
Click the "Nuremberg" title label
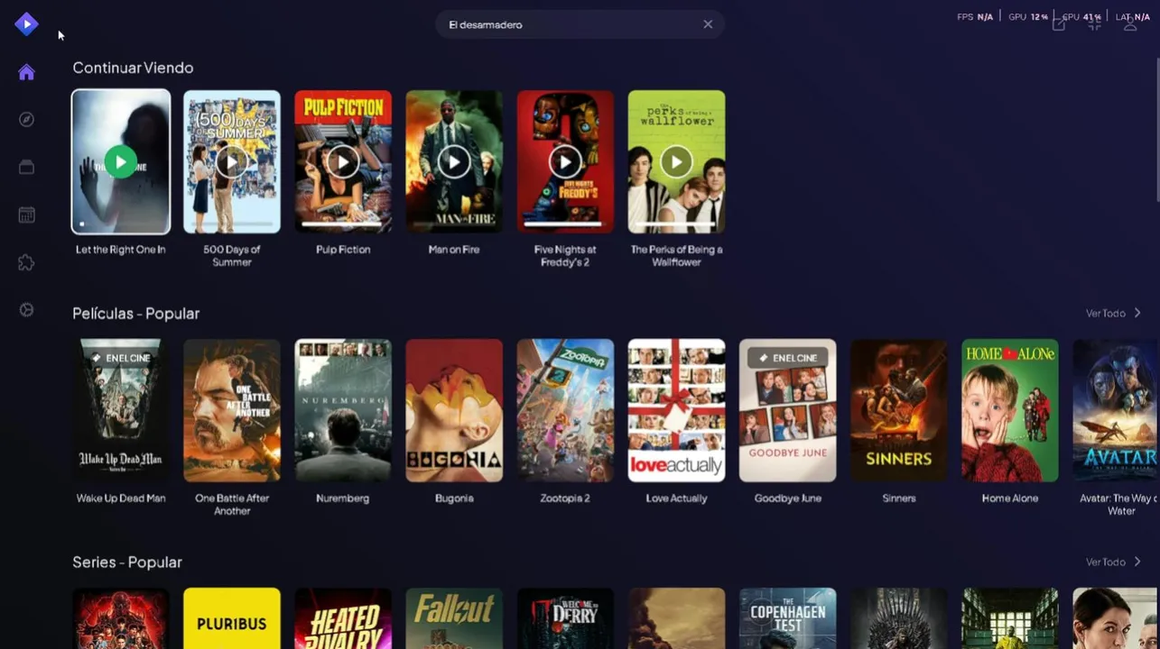pyautogui.click(x=343, y=498)
